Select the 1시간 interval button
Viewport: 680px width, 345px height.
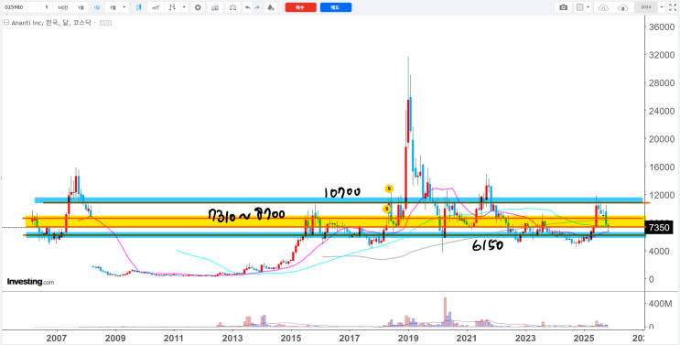pyautogui.click(x=62, y=7)
